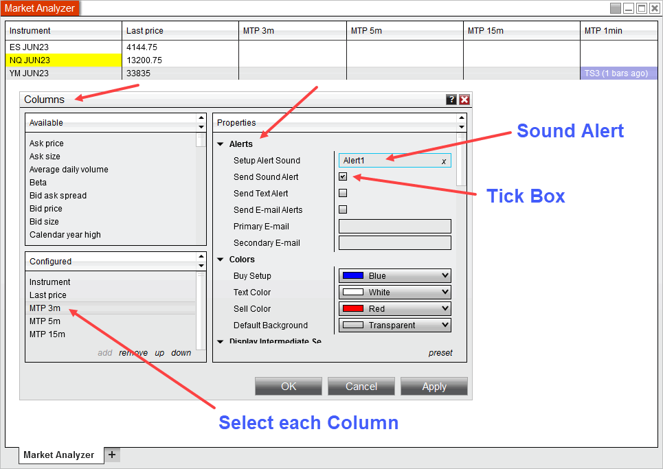The height and width of the screenshot is (469, 663).
Task: Enable the Send Text Alert checkbox
Action: (x=343, y=193)
